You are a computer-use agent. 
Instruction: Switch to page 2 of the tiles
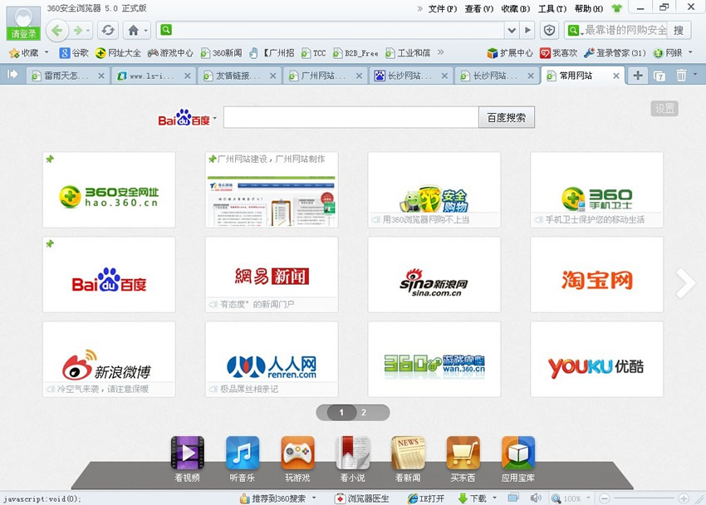click(364, 412)
